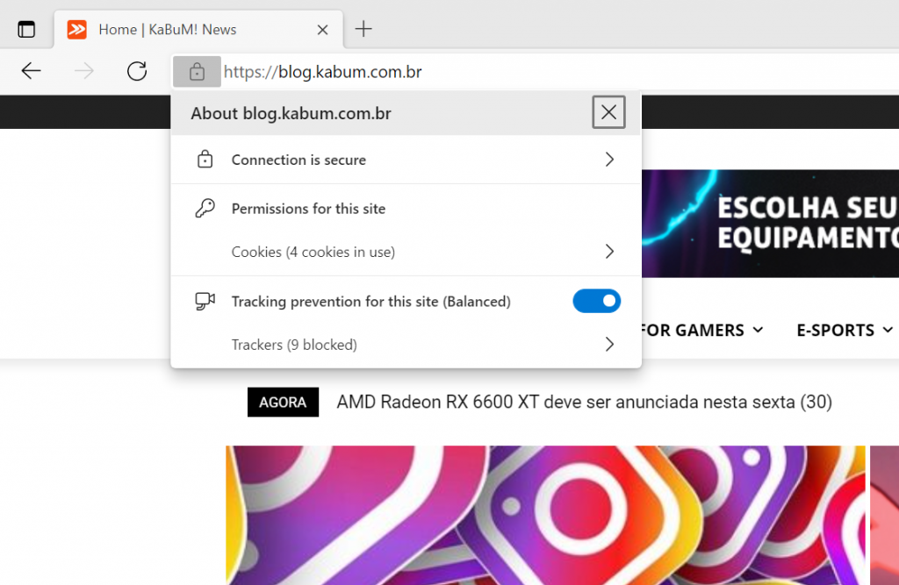Screen dimensions: 899x585
Task: Click the key icon beside Permissions
Action: click(205, 209)
